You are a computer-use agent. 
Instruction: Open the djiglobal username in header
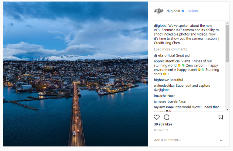click(x=173, y=11)
